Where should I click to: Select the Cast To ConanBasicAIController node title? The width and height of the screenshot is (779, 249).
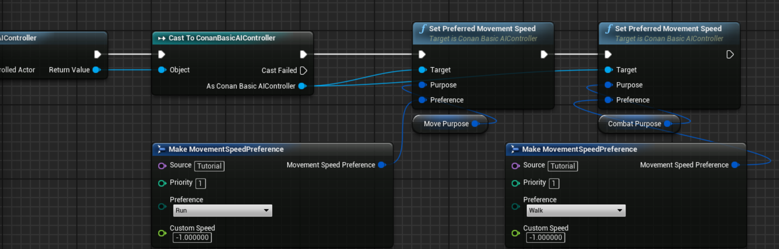click(x=222, y=38)
